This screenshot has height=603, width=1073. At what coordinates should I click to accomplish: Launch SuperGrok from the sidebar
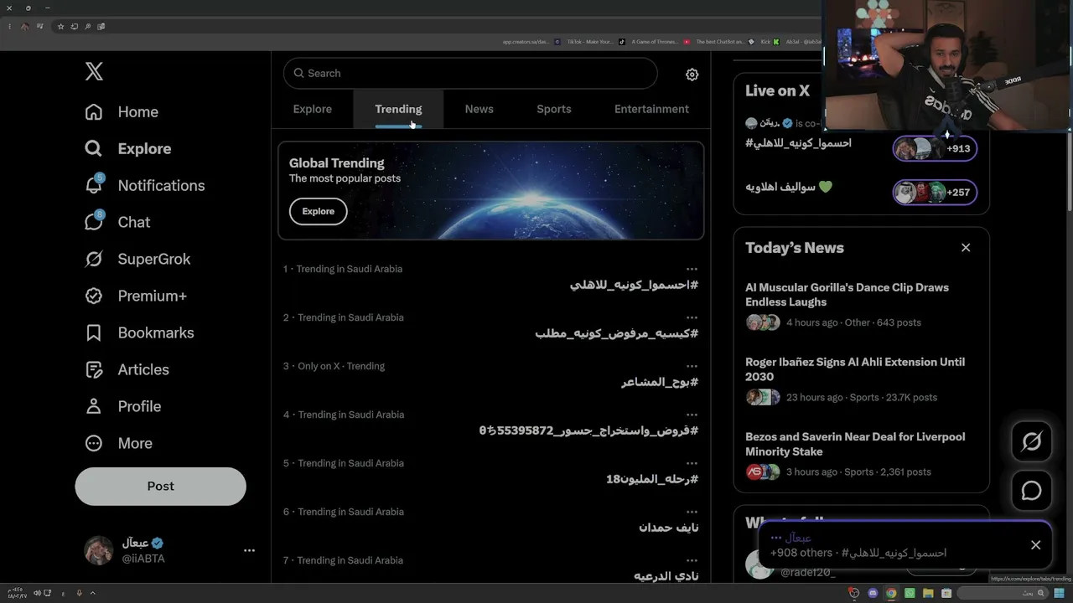pyautogui.click(x=137, y=259)
